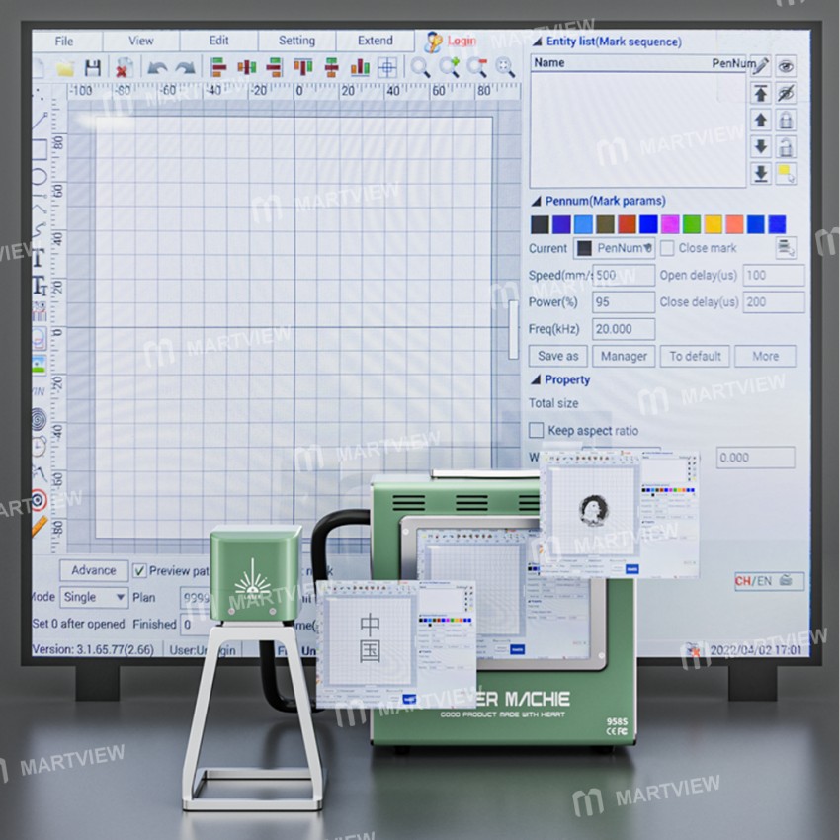
Task: Hide entities with the crossed eye button
Action: tap(786, 94)
